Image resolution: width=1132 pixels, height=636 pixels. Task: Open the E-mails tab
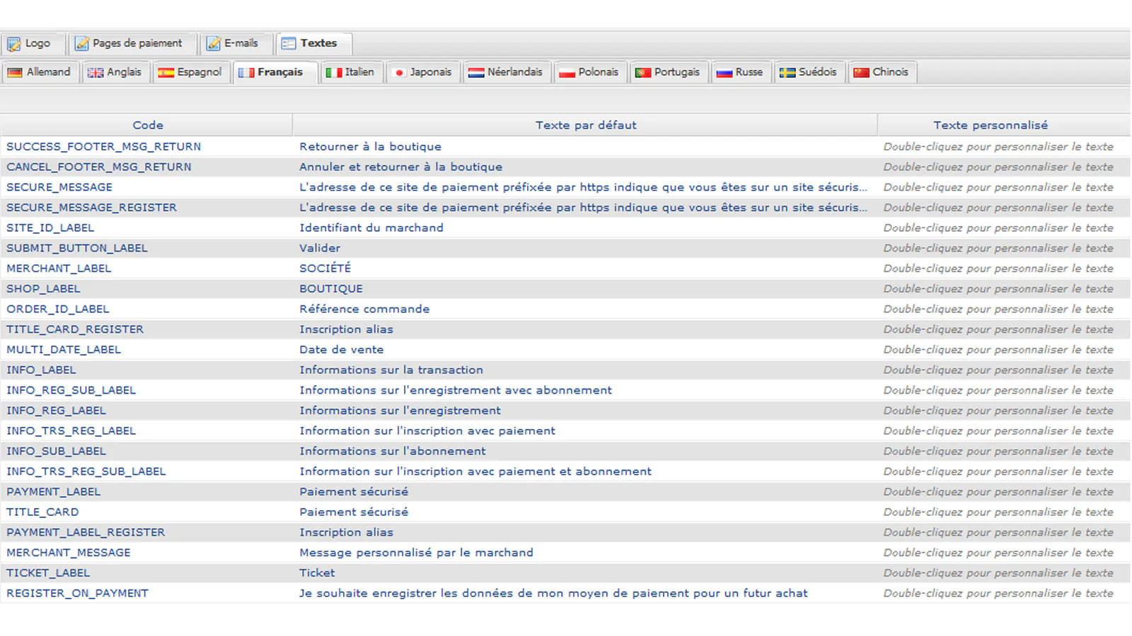pyautogui.click(x=236, y=44)
